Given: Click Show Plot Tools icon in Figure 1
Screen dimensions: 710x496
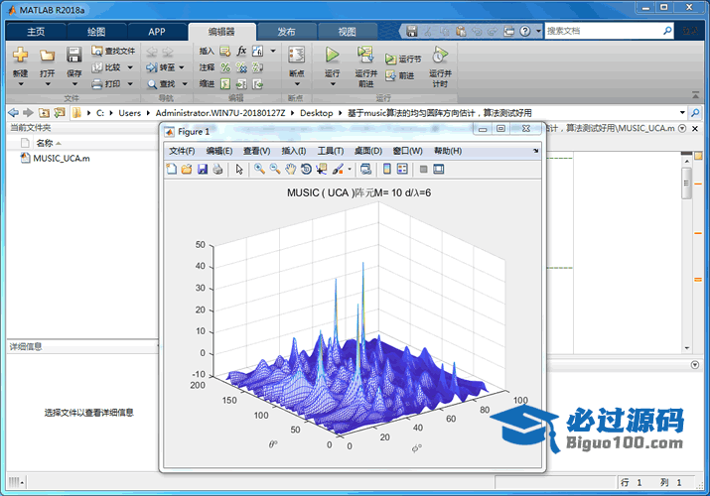Looking at the screenshot, I should point(438,169).
